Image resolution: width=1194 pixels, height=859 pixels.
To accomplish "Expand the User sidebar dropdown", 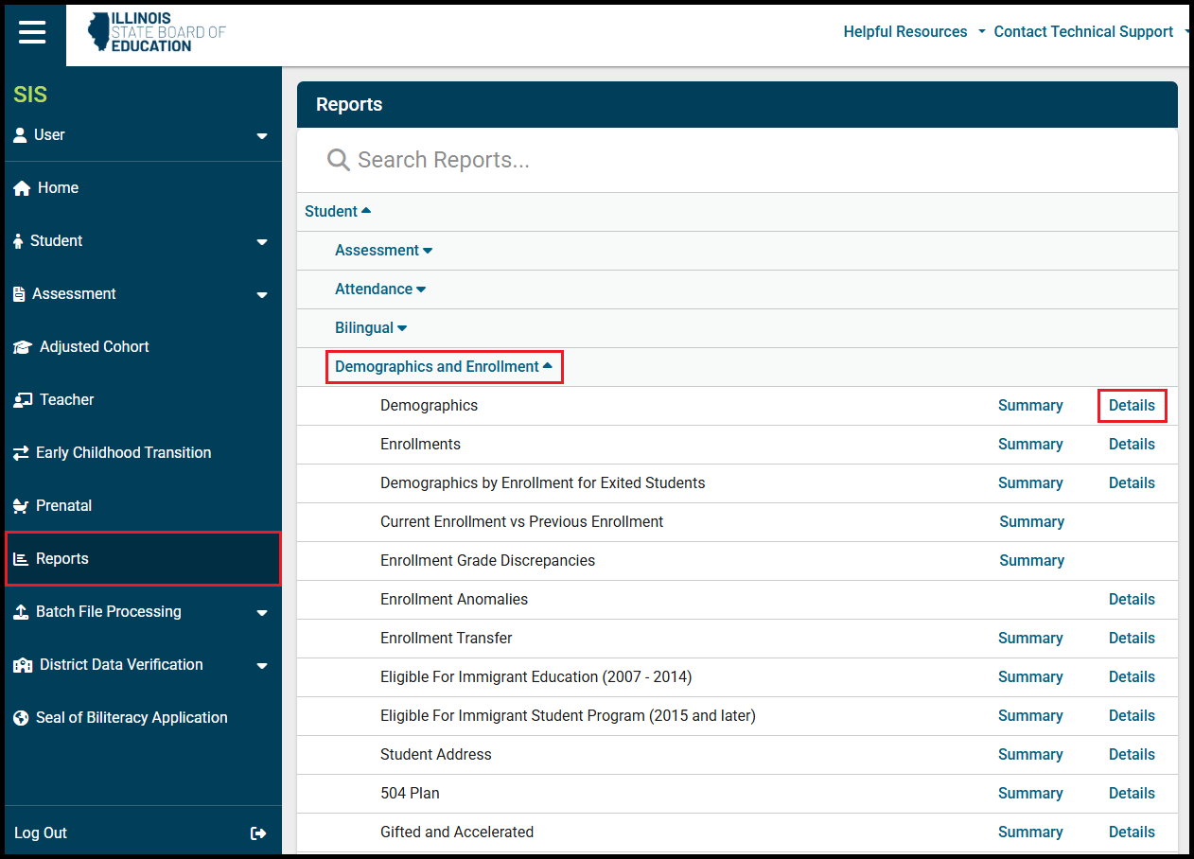I will [x=262, y=136].
